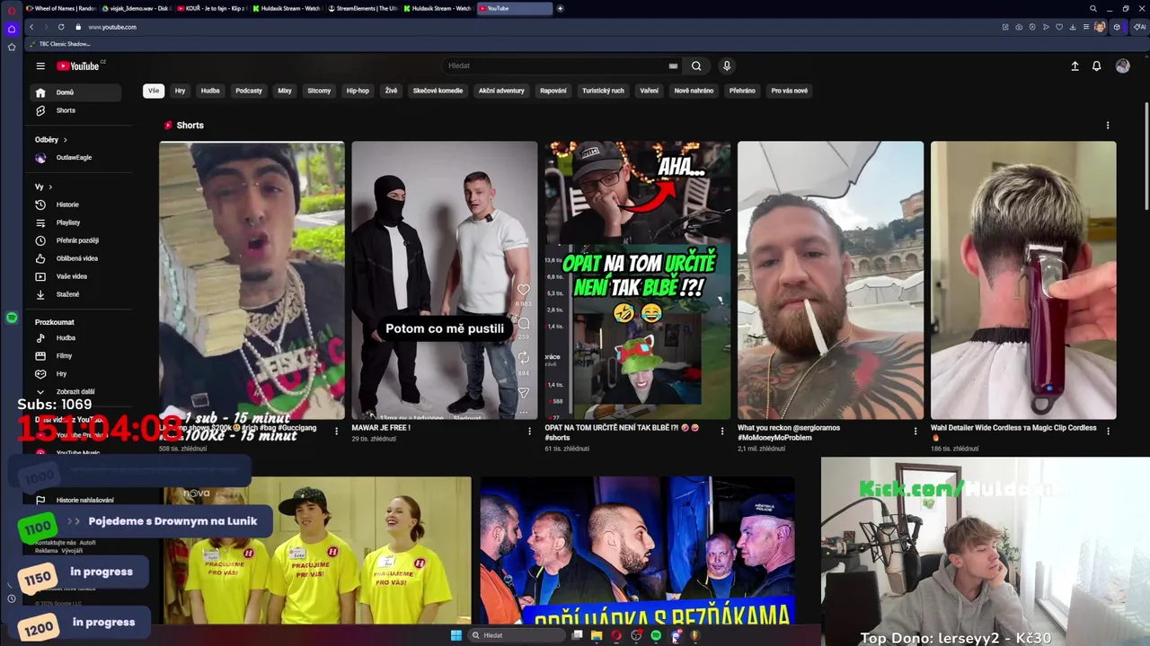Screen dimensions: 1150x646
Task: Open Hry under Prozkoumat
Action: tap(75, 374)
